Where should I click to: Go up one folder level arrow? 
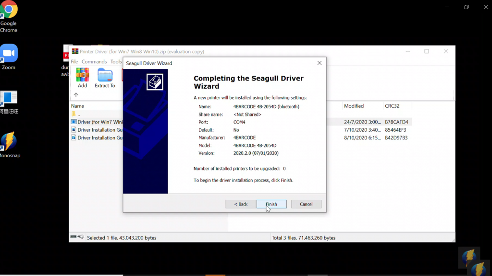[x=76, y=95]
